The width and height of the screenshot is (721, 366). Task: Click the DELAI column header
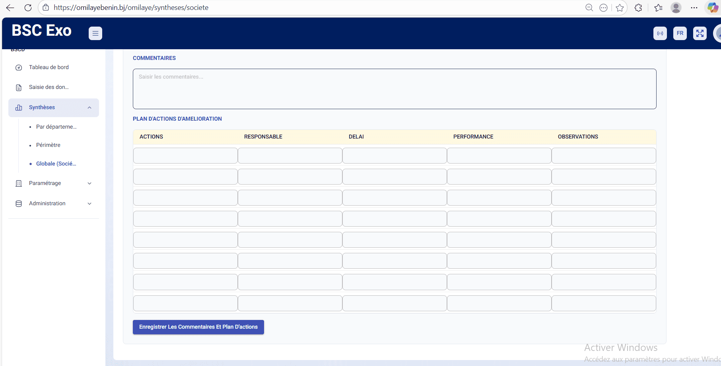(x=356, y=137)
